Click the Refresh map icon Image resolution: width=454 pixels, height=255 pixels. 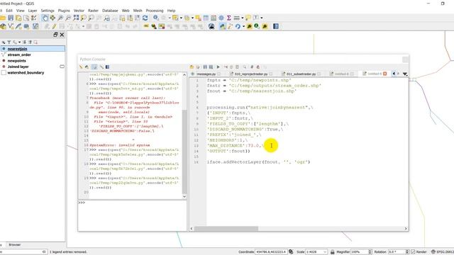[x=145, y=18]
